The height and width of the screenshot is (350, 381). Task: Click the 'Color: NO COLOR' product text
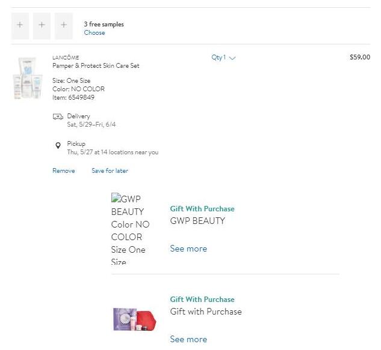pyautogui.click(x=78, y=89)
